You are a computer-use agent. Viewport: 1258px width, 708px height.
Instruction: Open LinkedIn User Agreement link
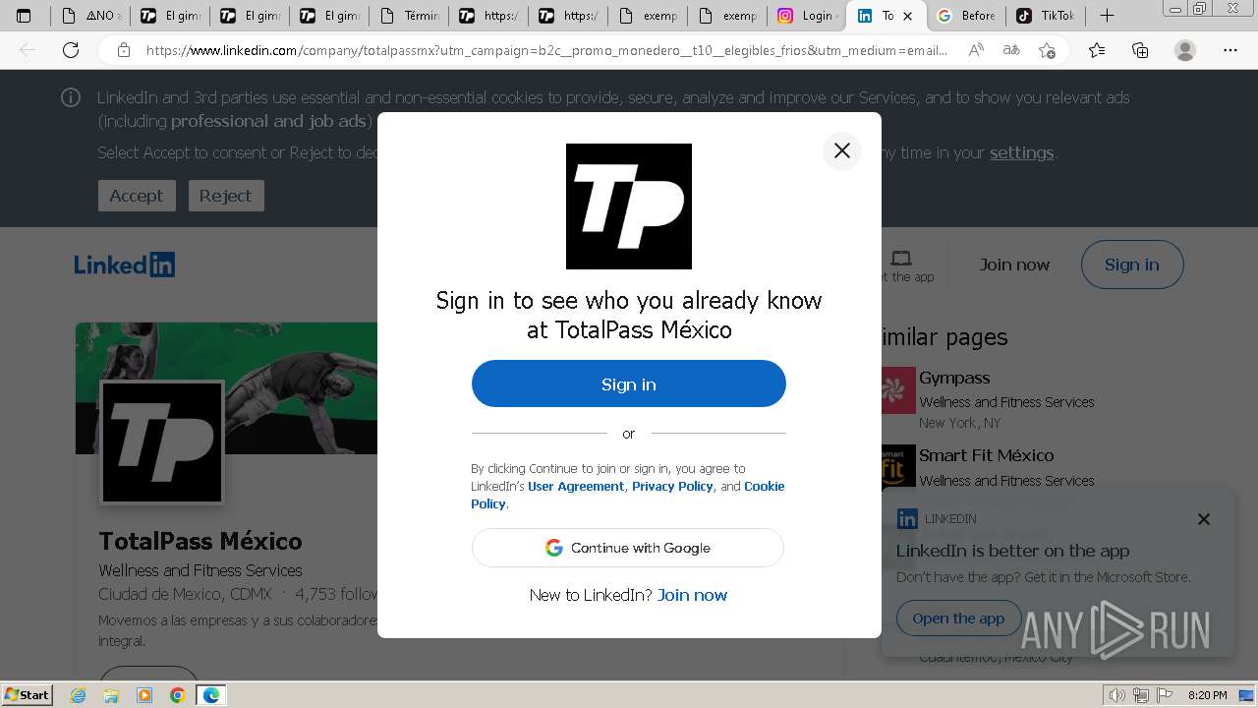pos(576,486)
